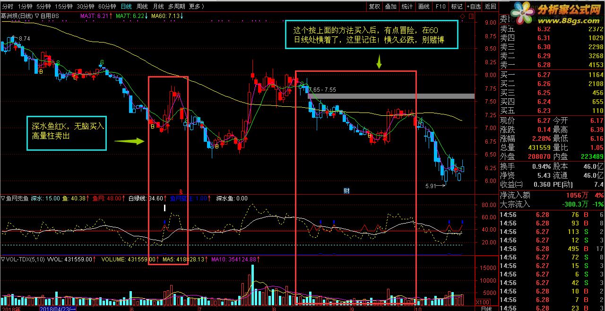The image size is (605, 311).
Task: Click the 5.91 low price label on chart
Action: 431,186
